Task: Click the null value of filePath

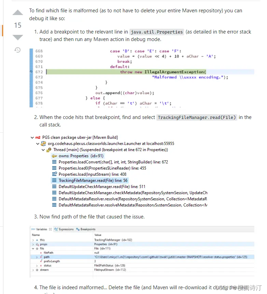Action: click(97, 253)
